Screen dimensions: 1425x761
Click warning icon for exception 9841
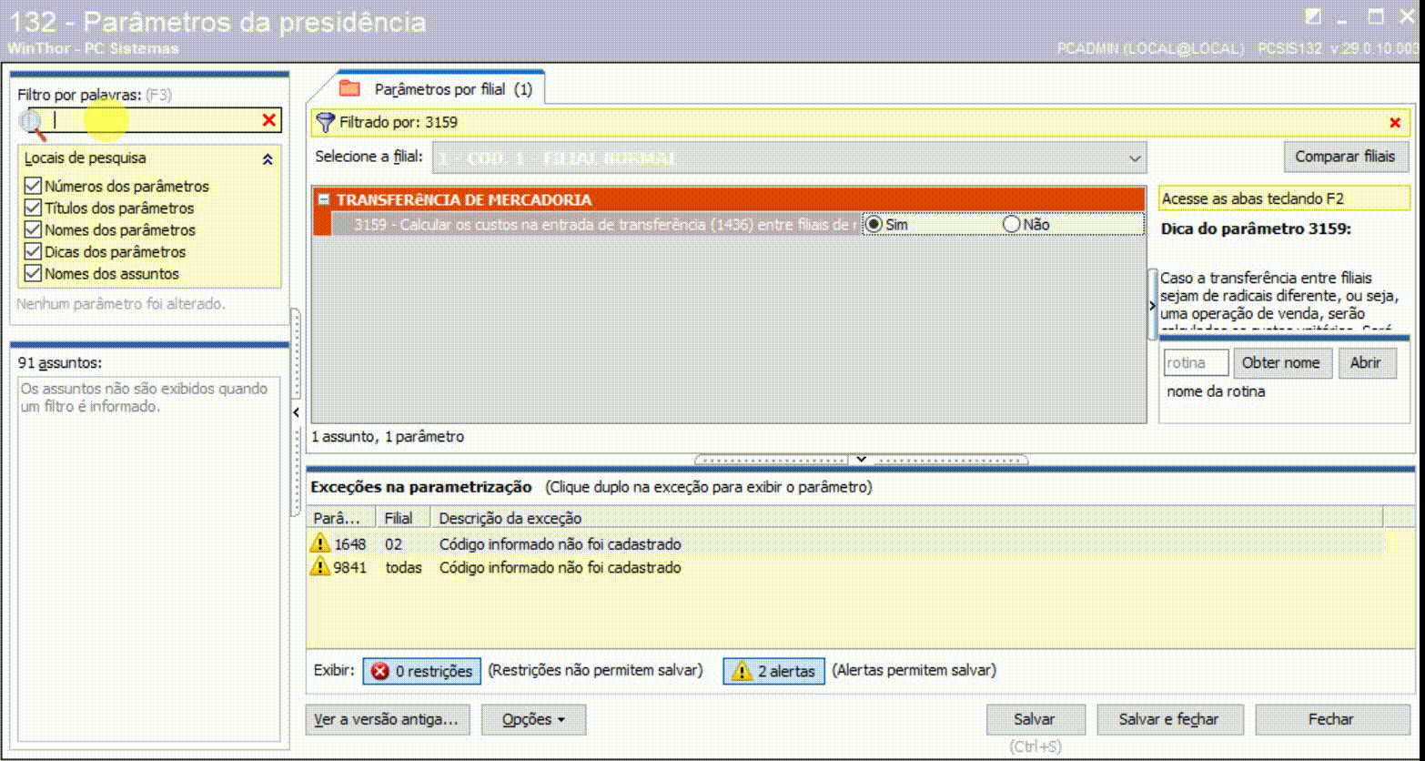click(x=320, y=566)
